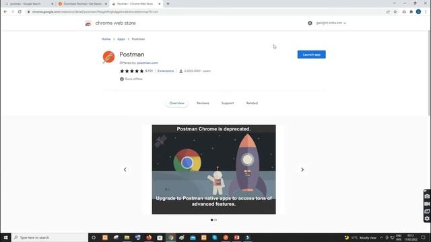Select the Overview tab
The image size is (431, 242).
[x=176, y=103]
